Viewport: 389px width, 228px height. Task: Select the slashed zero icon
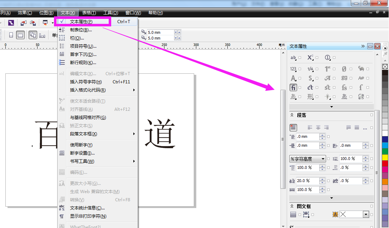pyautogui.click(x=344, y=69)
